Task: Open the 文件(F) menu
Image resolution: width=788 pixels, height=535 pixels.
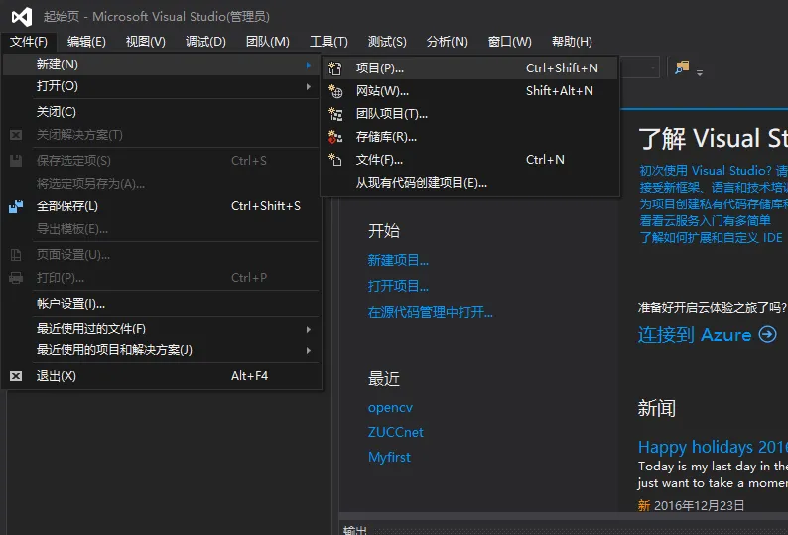Action: coord(29,42)
